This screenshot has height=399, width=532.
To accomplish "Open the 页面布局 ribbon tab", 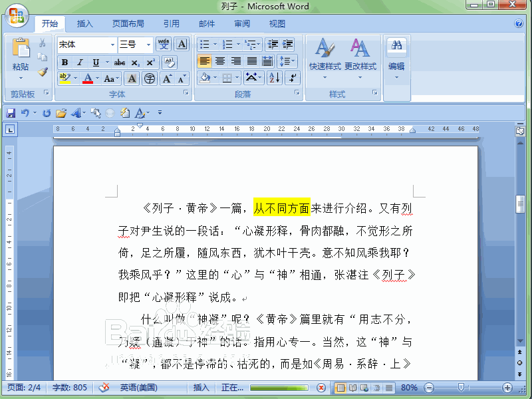I will click(128, 23).
